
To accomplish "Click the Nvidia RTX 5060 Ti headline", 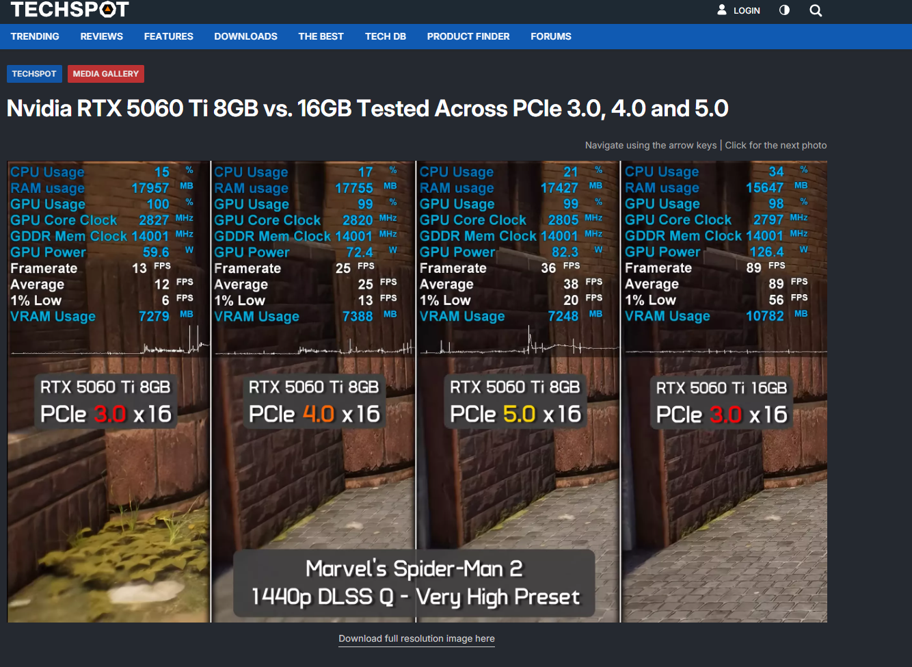I will (368, 109).
